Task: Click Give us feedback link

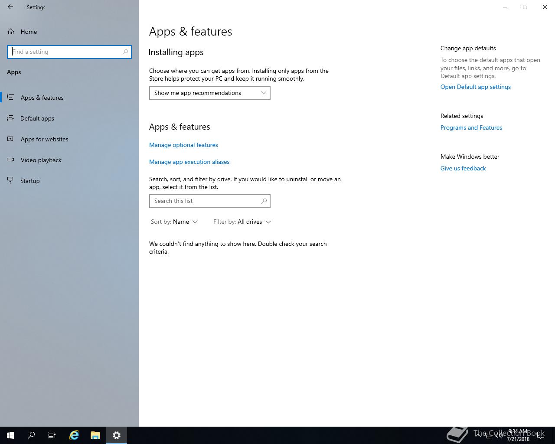Action: tap(463, 168)
